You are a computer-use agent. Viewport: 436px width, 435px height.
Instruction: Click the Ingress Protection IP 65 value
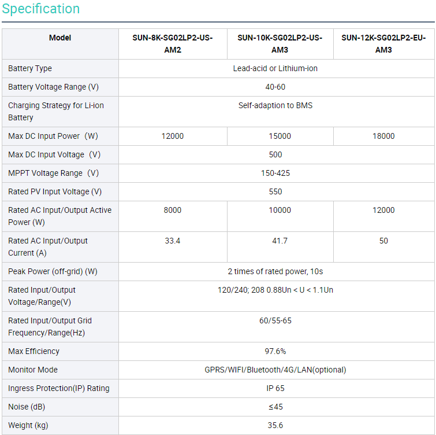(x=275, y=388)
